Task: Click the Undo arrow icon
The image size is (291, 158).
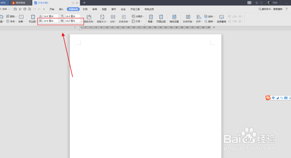Action: [34, 9]
